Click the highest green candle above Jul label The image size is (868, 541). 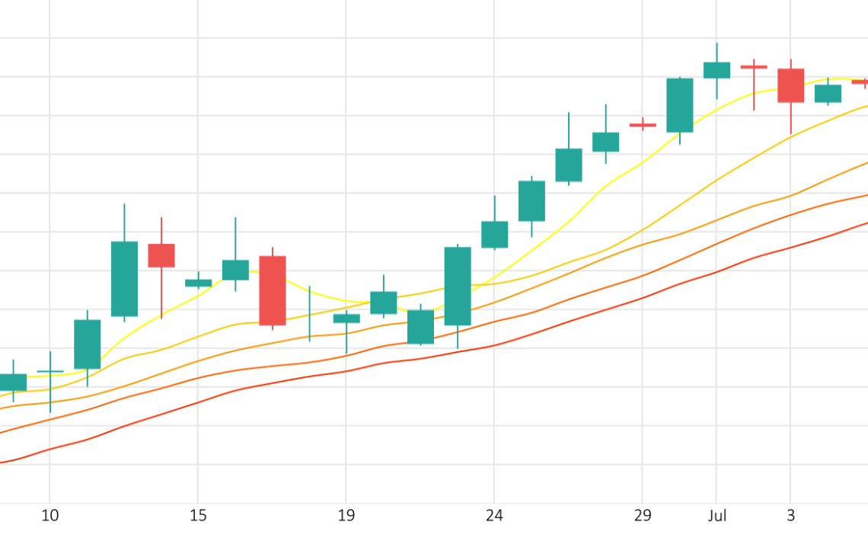click(716, 70)
